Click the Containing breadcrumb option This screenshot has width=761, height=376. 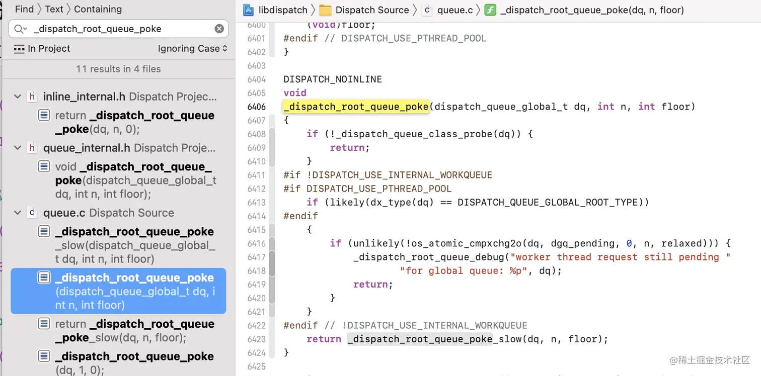(98, 9)
